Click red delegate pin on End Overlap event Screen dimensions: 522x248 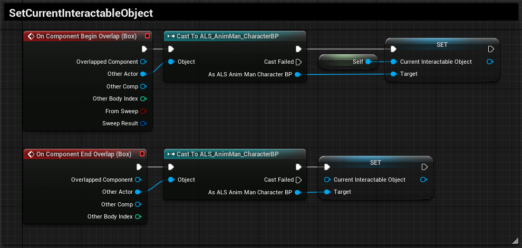point(142,154)
